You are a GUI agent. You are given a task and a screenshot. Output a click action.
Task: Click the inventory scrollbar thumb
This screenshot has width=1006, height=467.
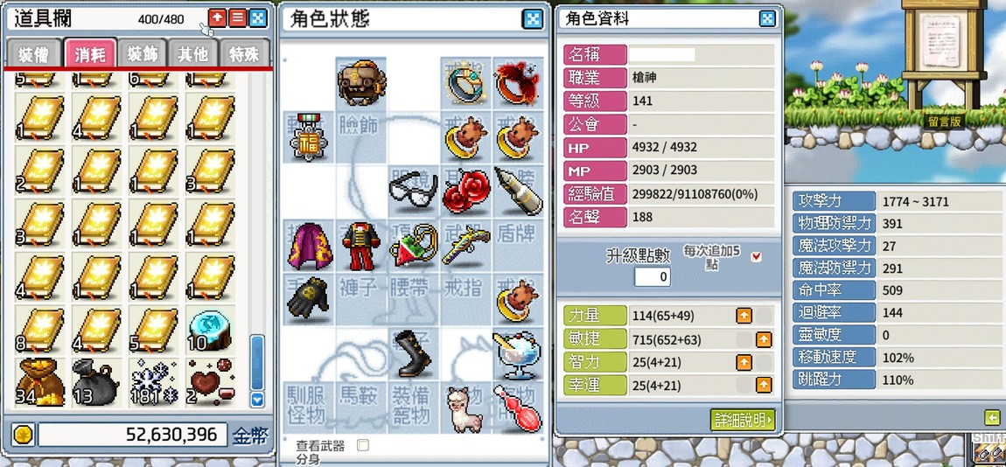tap(256, 362)
